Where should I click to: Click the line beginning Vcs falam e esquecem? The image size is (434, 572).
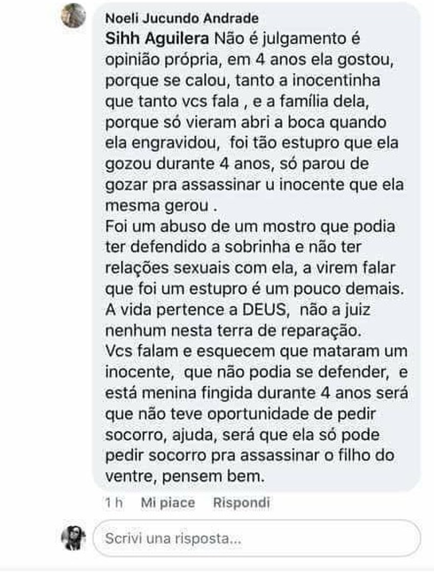click(256, 351)
